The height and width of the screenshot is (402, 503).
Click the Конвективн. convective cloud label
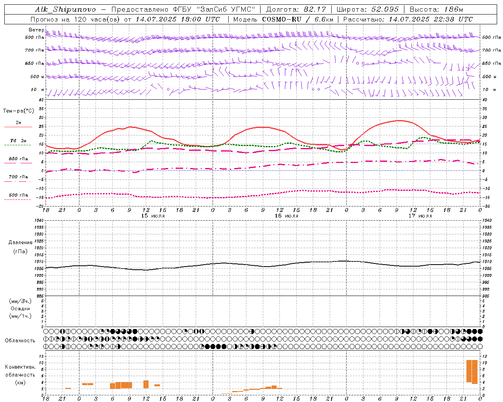coord(20,367)
